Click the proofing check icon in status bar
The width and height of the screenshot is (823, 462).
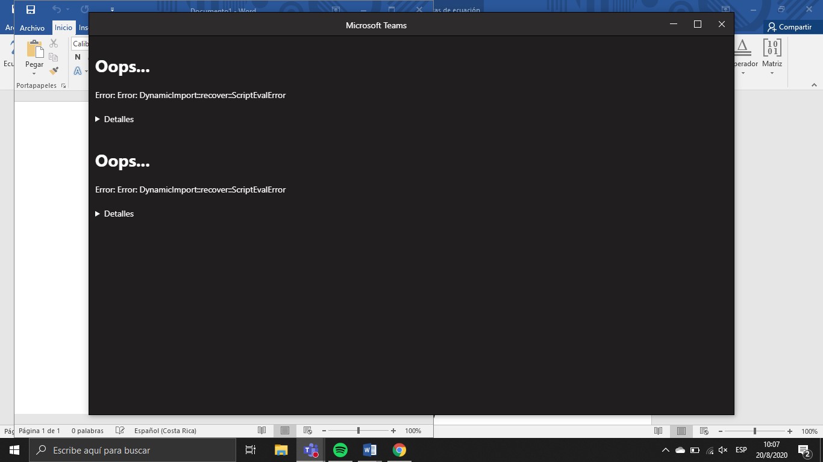coord(120,431)
